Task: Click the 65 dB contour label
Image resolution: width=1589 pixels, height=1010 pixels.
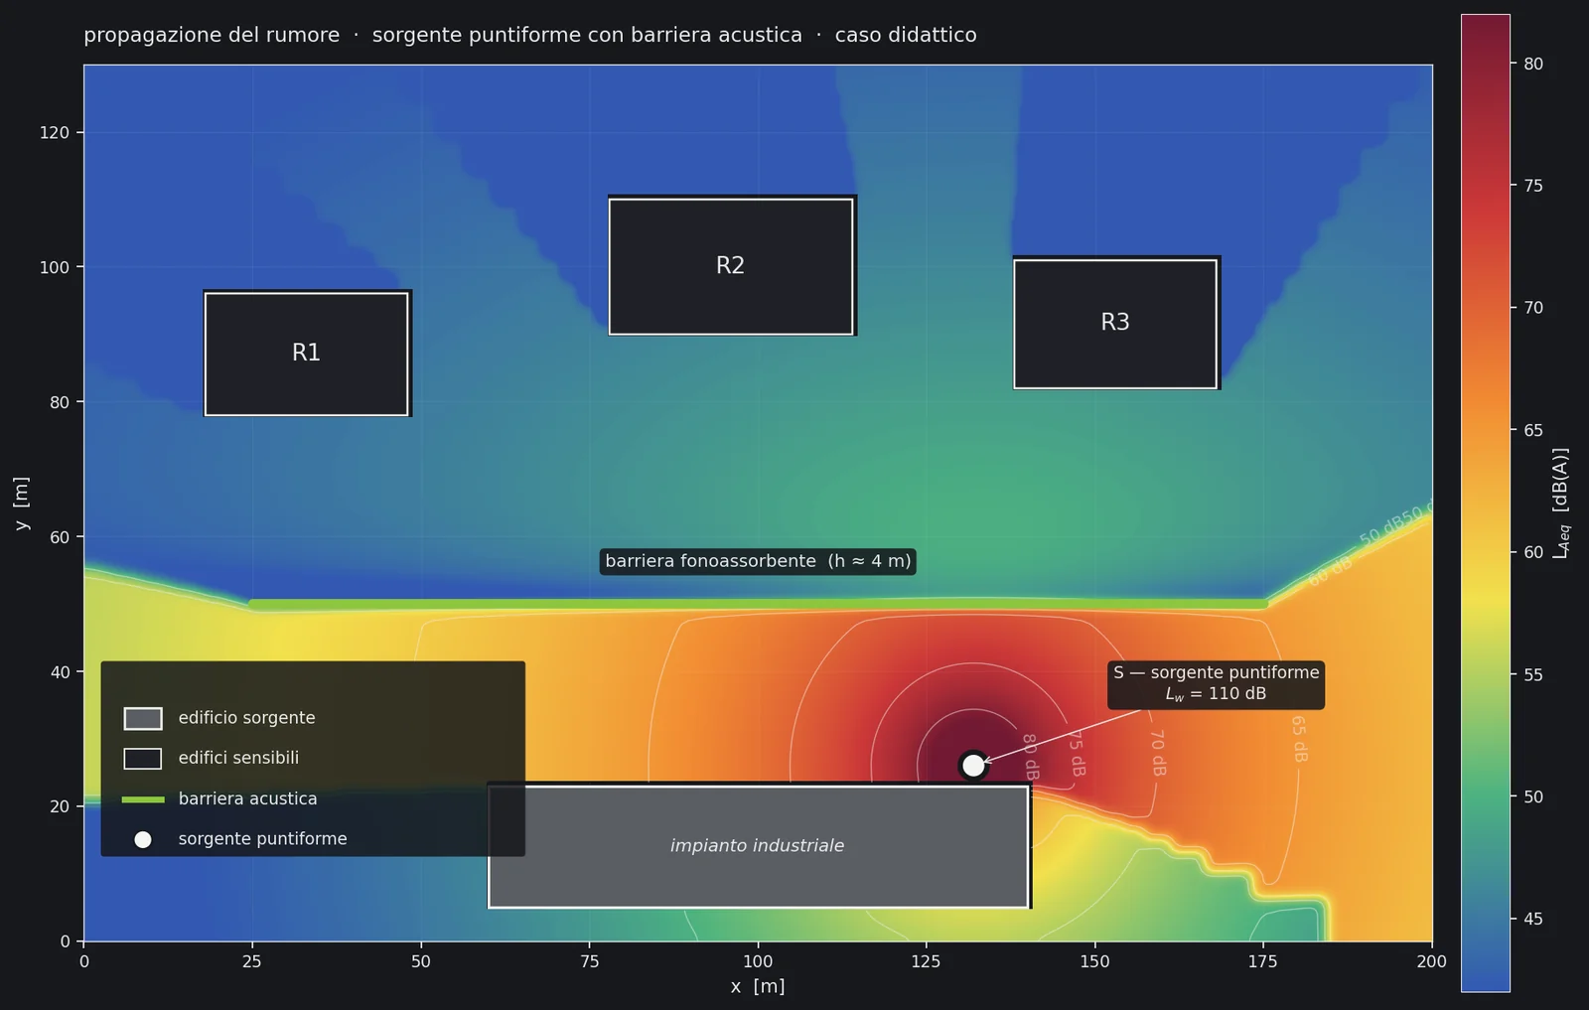Action: [1299, 739]
